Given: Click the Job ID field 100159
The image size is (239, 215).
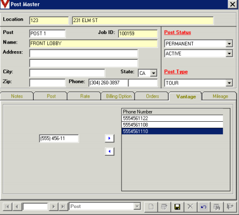Looking at the screenshot, I should [138, 33].
